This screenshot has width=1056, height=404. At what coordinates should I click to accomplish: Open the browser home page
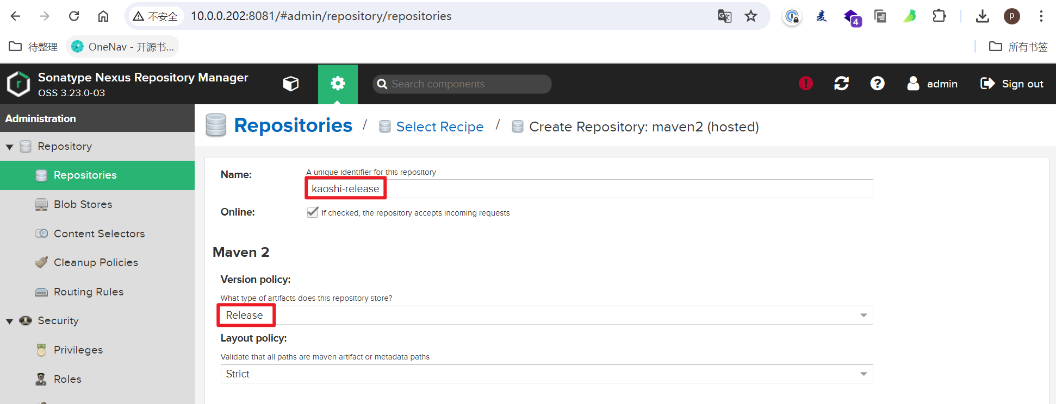point(103,16)
